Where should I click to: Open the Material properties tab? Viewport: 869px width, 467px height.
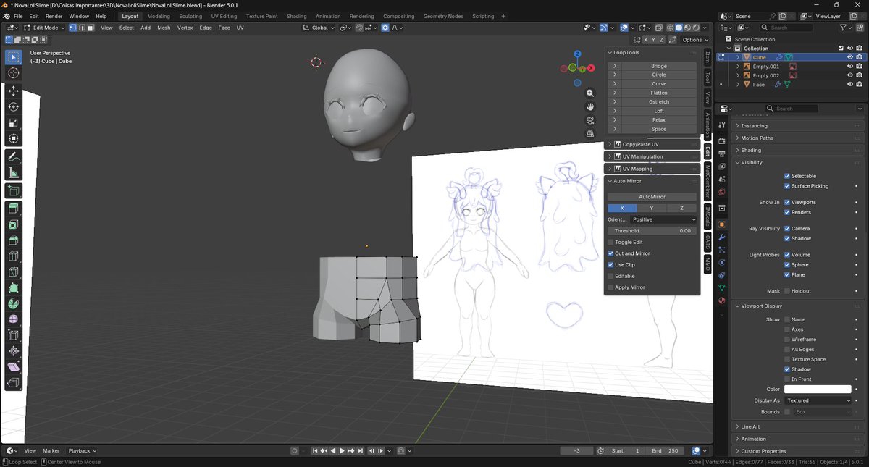[x=722, y=300]
